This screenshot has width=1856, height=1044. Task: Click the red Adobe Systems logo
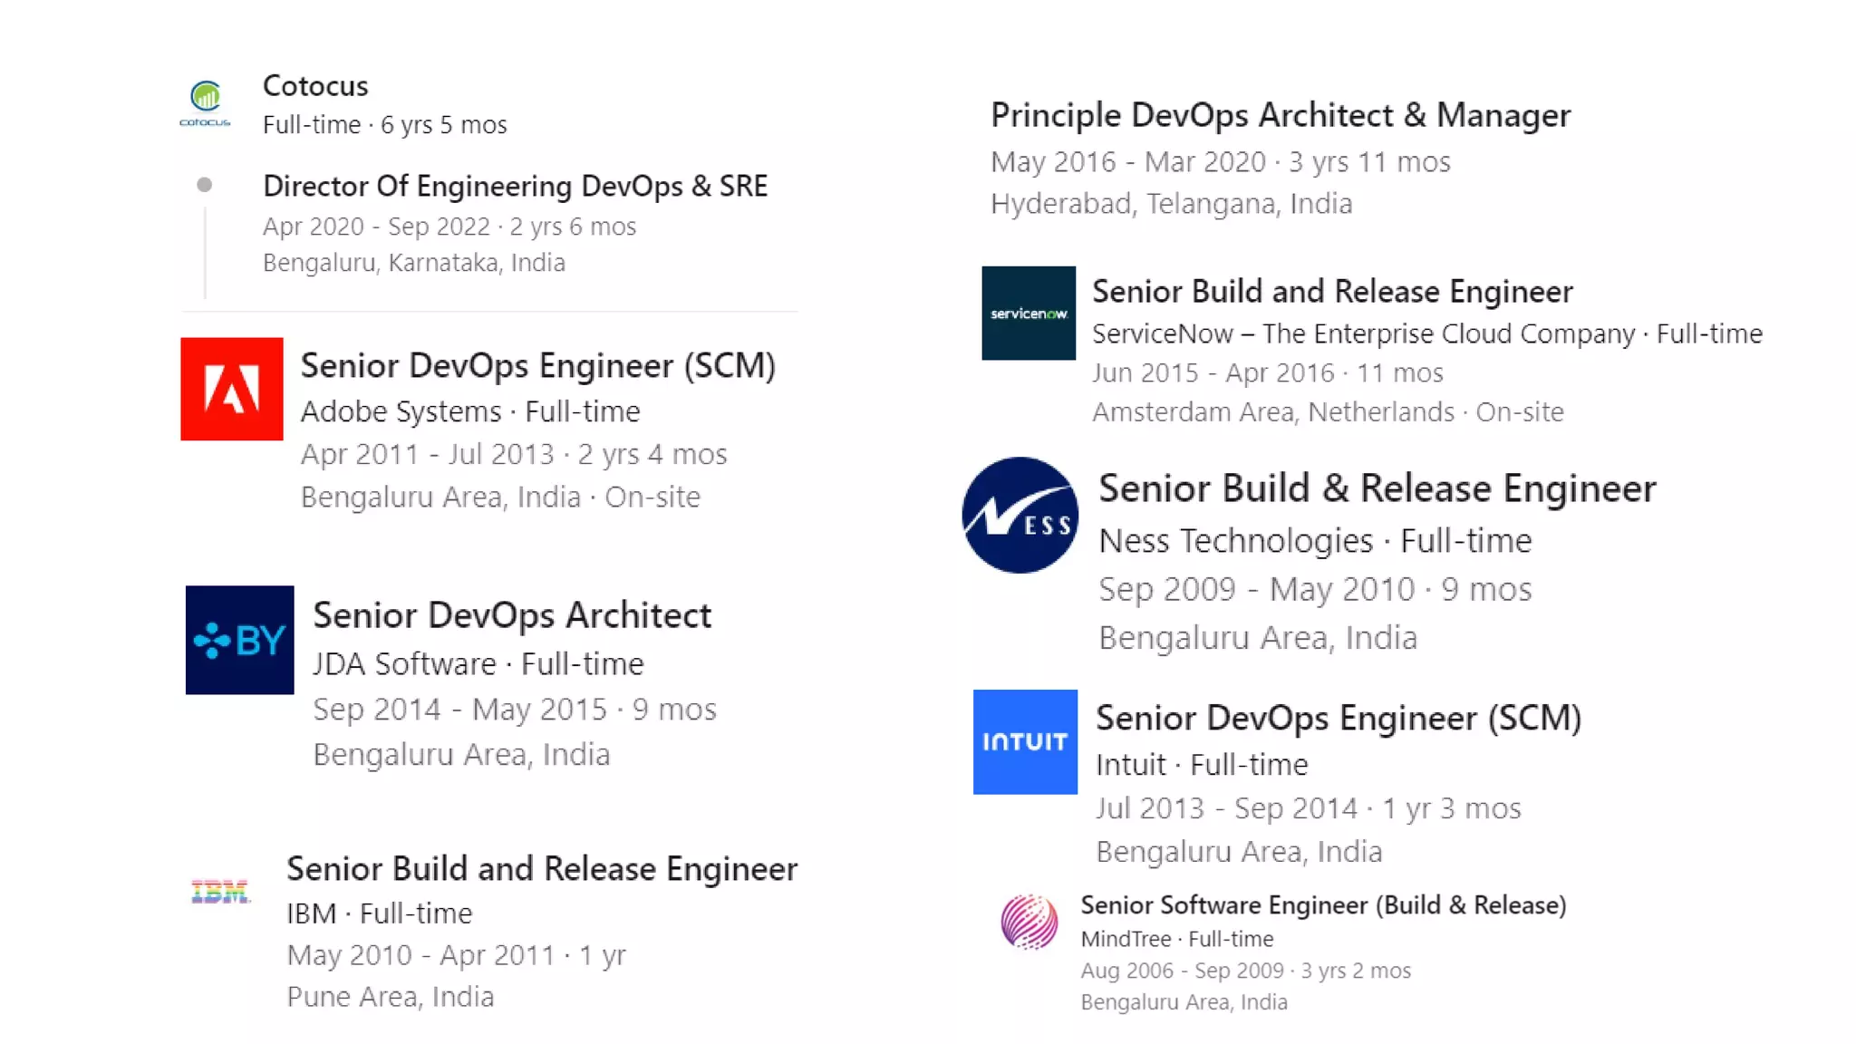[232, 389]
